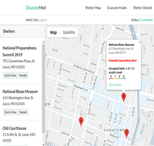Switch map to Satellite view
Screen dimensions: 154x146
69,32
